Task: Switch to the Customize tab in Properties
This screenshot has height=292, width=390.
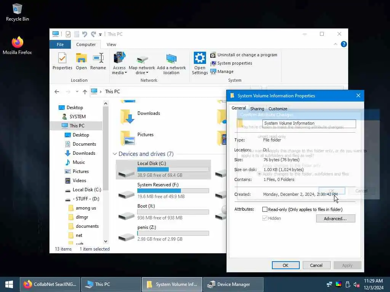Action: coord(278,109)
